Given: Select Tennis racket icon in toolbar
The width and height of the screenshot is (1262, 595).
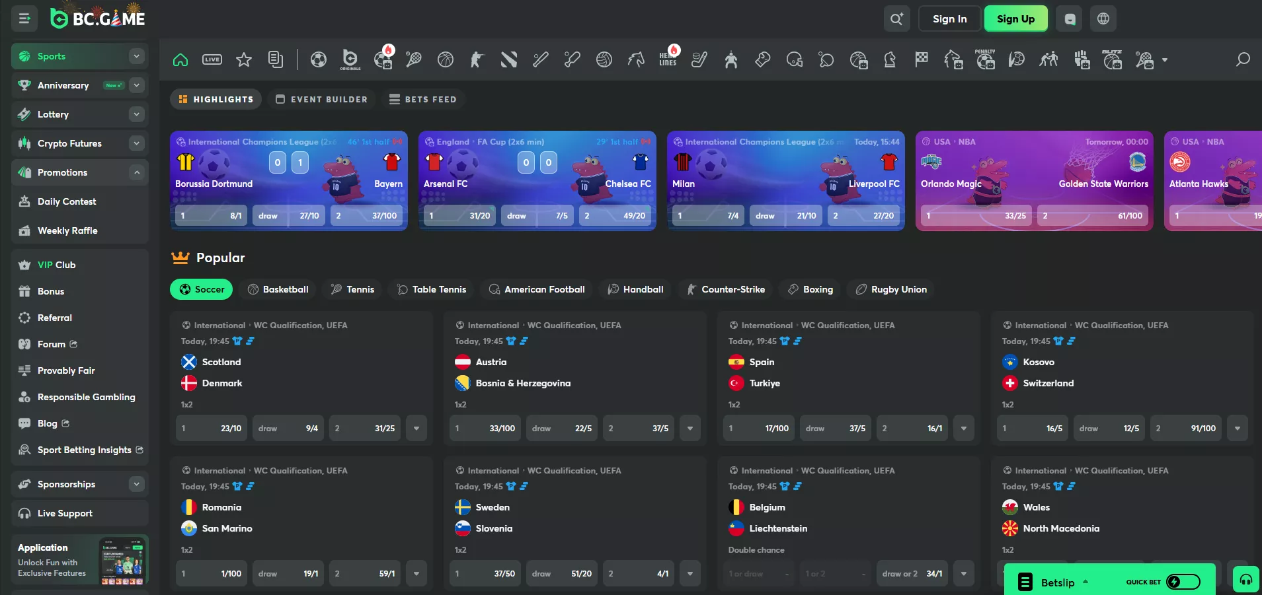Looking at the screenshot, I should click(414, 59).
